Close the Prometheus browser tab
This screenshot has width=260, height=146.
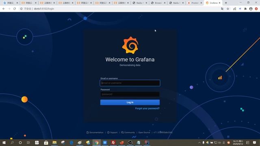201,3
